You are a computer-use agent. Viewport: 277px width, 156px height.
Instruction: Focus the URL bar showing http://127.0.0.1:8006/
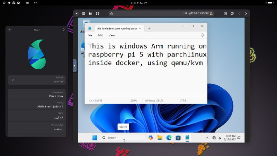pyautogui.click(x=161, y=14)
